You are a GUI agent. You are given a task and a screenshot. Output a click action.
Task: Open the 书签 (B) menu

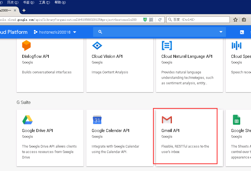point(29,2)
